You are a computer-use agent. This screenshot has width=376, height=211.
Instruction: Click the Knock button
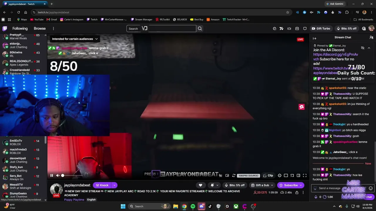point(102,185)
